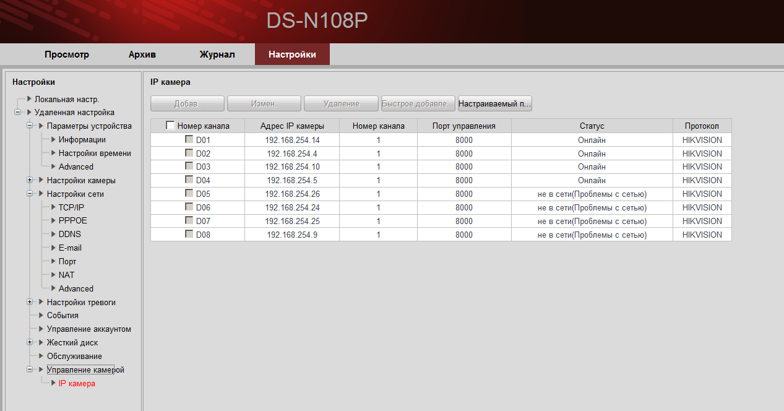
Task: Check the D07 channel checkbox
Action: [189, 221]
